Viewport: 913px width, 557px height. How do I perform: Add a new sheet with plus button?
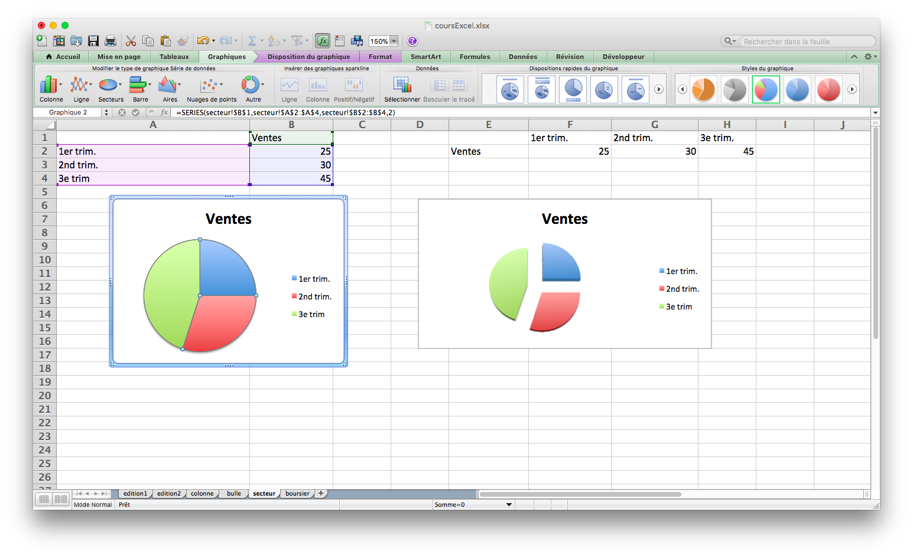pyautogui.click(x=321, y=493)
